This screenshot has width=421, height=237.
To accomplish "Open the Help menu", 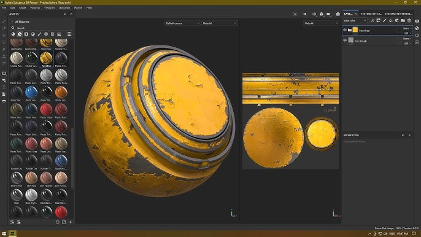I will click(89, 8).
